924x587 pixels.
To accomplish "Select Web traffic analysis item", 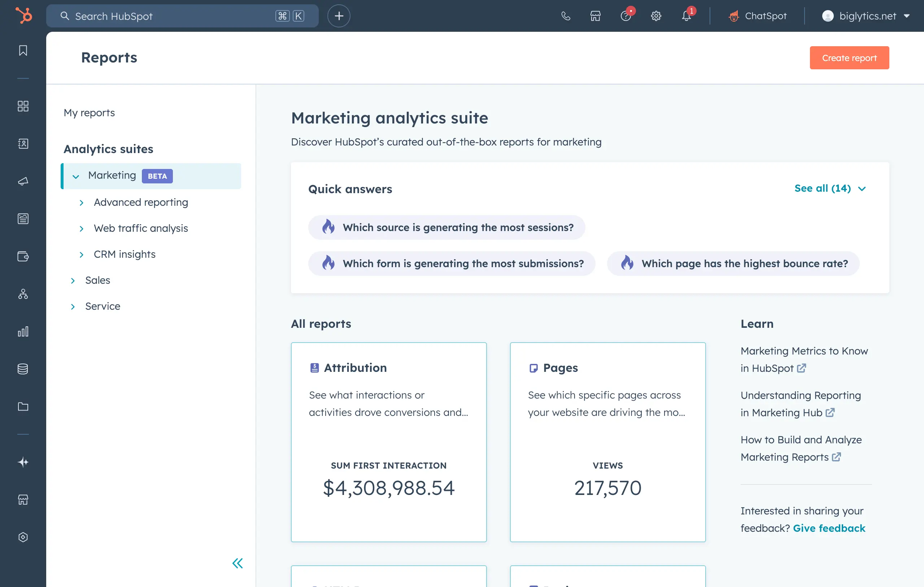I will (x=141, y=229).
